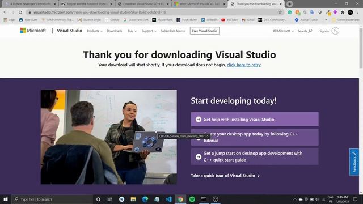Open the LinkedIn bookmark
Viewport: 363px width, 204px height.
[209, 20]
